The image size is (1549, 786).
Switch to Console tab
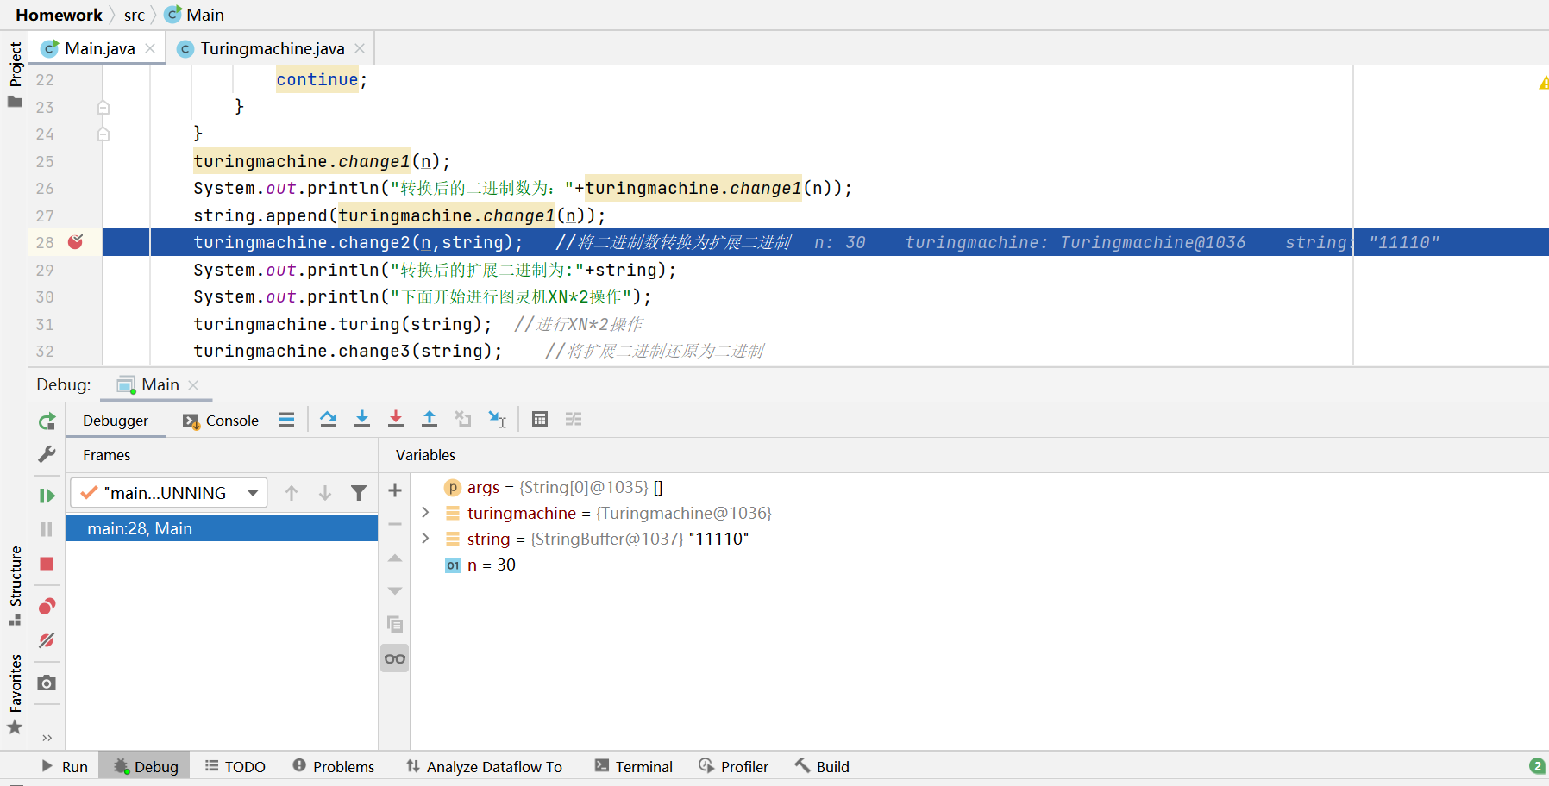pyautogui.click(x=221, y=421)
